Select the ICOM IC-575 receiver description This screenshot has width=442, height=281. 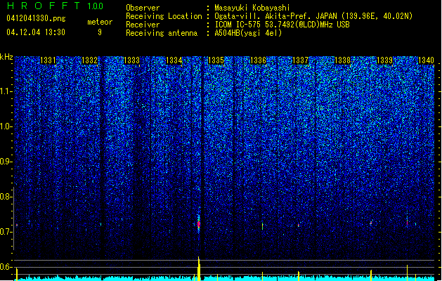click(282, 25)
